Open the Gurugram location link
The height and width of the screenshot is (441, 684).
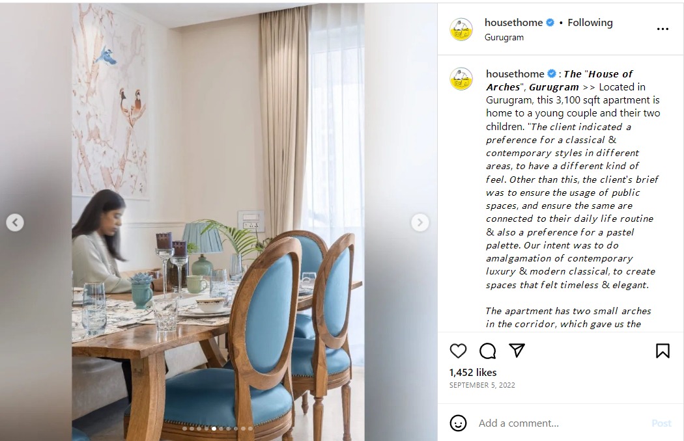pos(504,38)
